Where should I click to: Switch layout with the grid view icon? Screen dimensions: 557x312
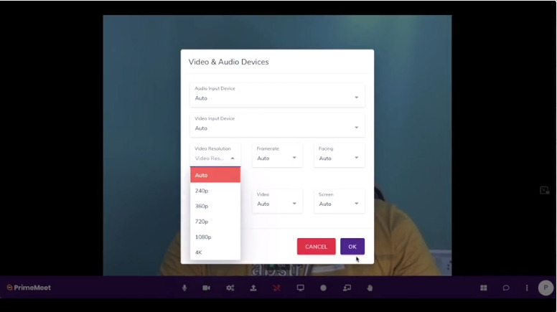[x=484, y=288]
